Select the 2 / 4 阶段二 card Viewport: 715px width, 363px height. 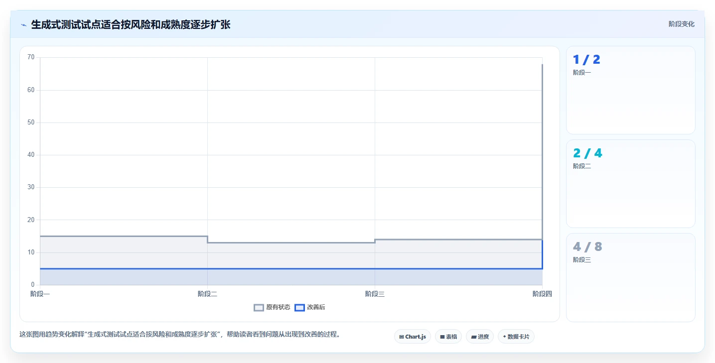coord(631,184)
